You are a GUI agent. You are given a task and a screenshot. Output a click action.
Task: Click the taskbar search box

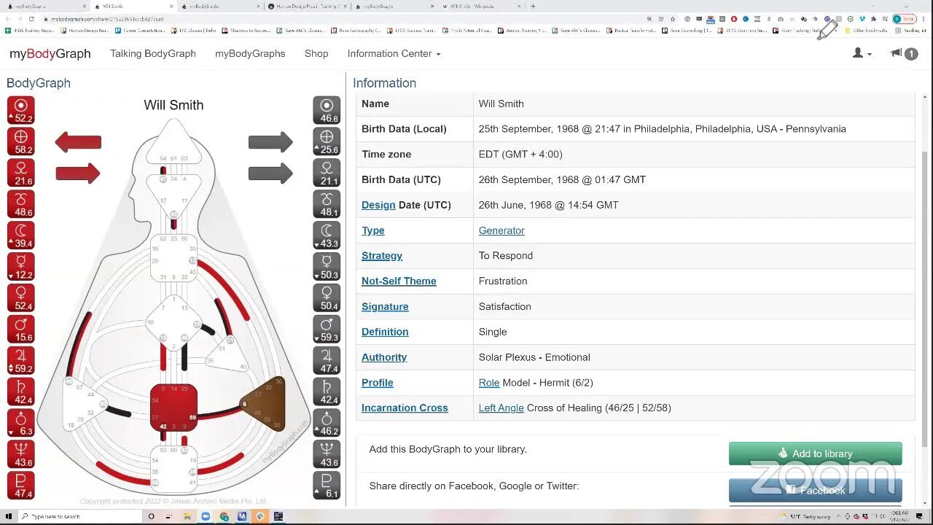[80, 516]
